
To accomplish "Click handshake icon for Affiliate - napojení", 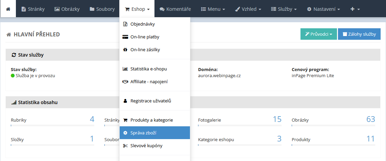I will (x=125, y=82).
